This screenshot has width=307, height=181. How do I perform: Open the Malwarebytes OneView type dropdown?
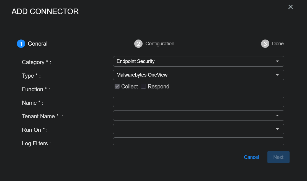(x=198, y=75)
